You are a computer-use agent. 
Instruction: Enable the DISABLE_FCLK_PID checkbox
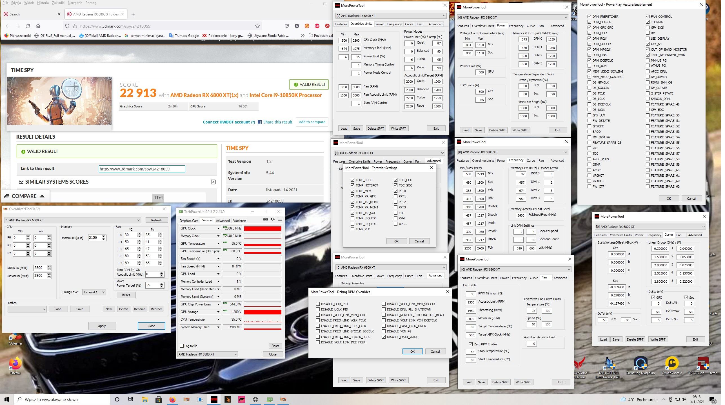[318, 304]
